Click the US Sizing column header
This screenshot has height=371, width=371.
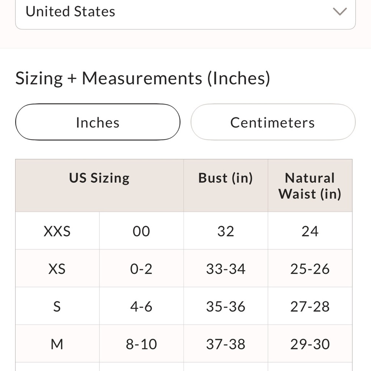click(99, 185)
